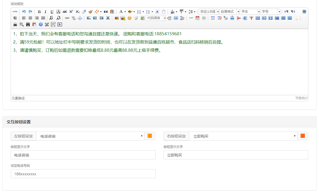Click the undo arrow icon
This screenshot has height=192, width=319.
point(24,12)
